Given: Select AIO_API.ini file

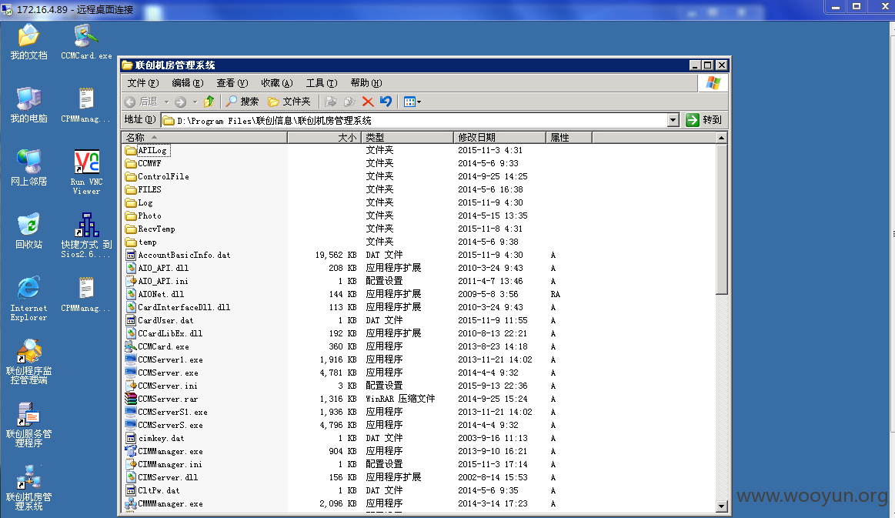Looking at the screenshot, I should tap(157, 281).
